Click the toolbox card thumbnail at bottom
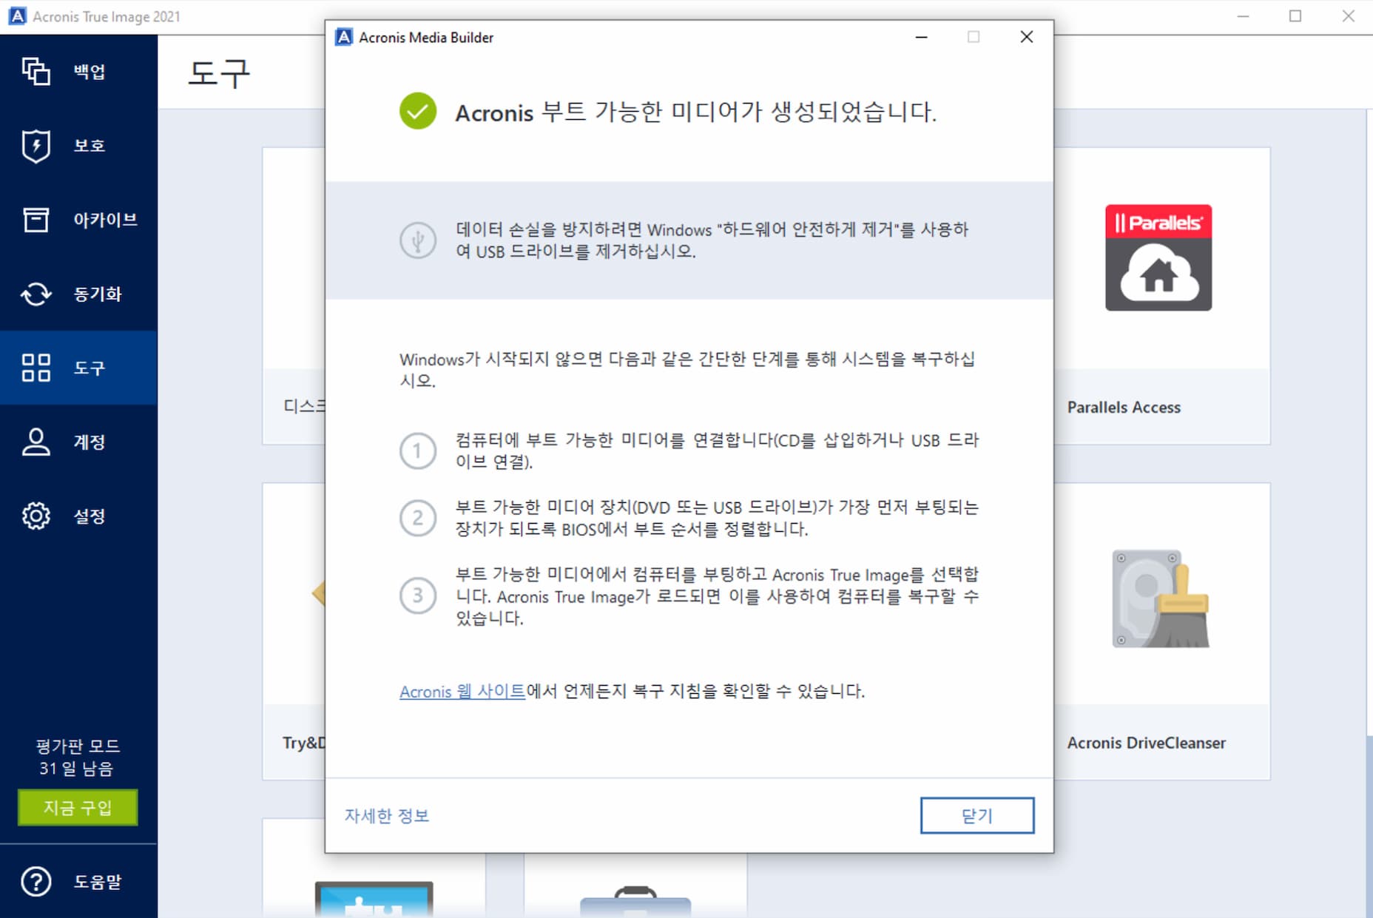This screenshot has height=918, width=1373. (x=635, y=902)
